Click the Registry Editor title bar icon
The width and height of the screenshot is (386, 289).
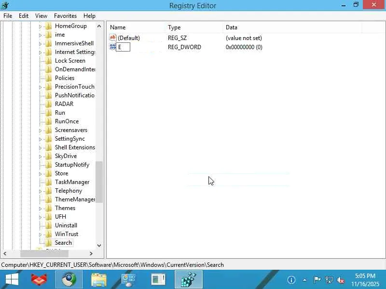point(5,5)
